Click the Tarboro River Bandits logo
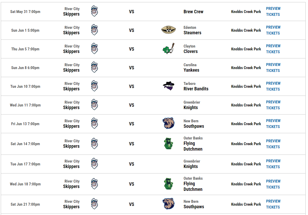Screen dimensions: 308x215 point(168,86)
